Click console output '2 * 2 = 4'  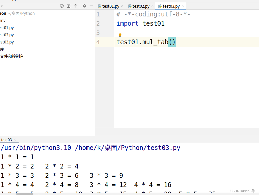pyautogui.click(x=62, y=166)
